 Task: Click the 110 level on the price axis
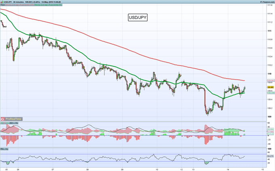point(269,74)
